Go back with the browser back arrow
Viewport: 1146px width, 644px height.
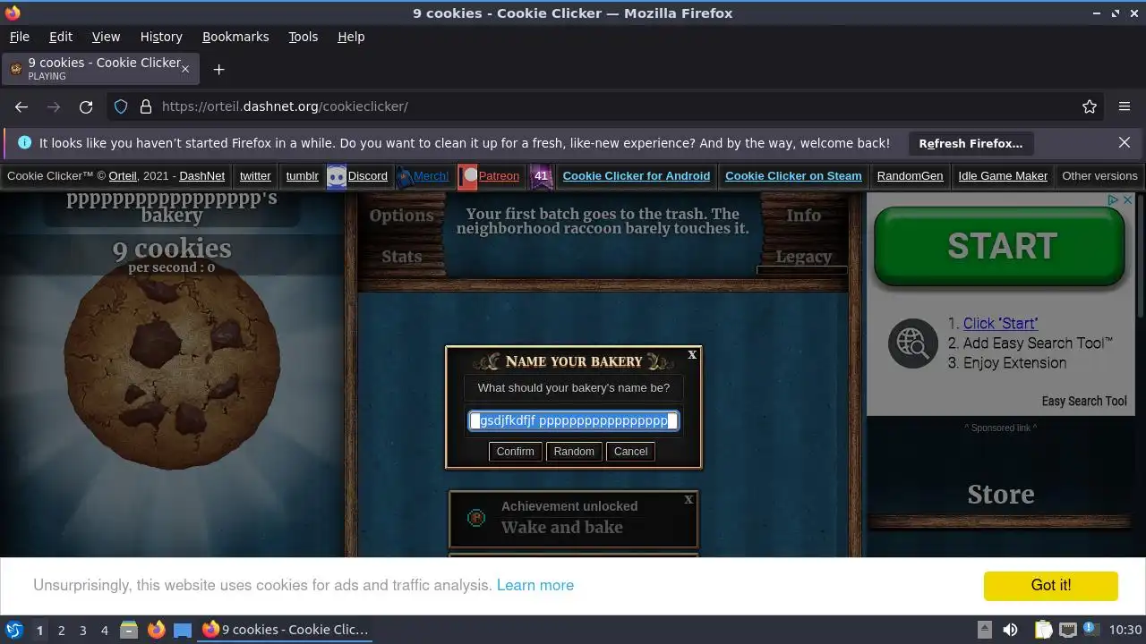(x=21, y=106)
